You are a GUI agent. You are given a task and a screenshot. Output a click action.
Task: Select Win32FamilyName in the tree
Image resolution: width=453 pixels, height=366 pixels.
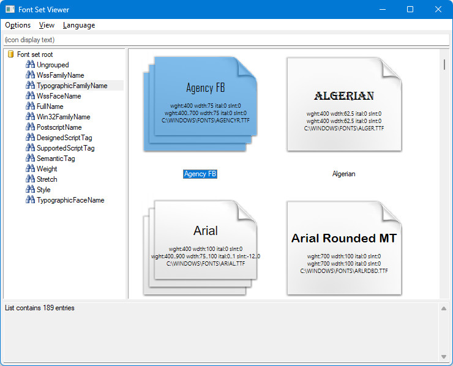[63, 117]
